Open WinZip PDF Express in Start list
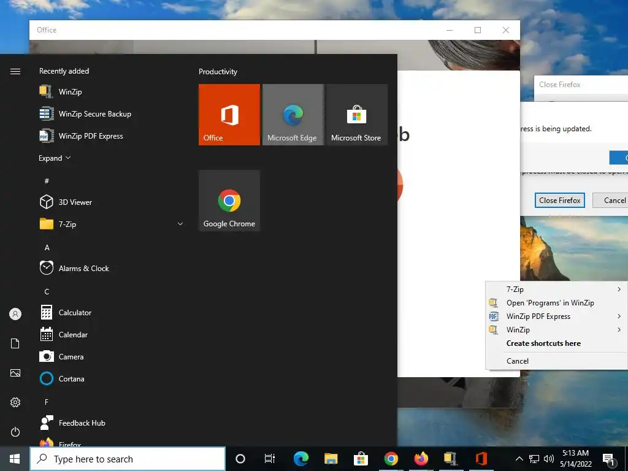The width and height of the screenshot is (628, 471). click(112, 136)
